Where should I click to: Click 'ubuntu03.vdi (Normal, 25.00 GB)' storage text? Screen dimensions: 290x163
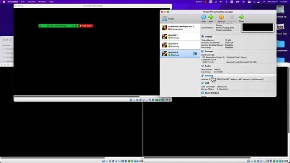click(242, 62)
